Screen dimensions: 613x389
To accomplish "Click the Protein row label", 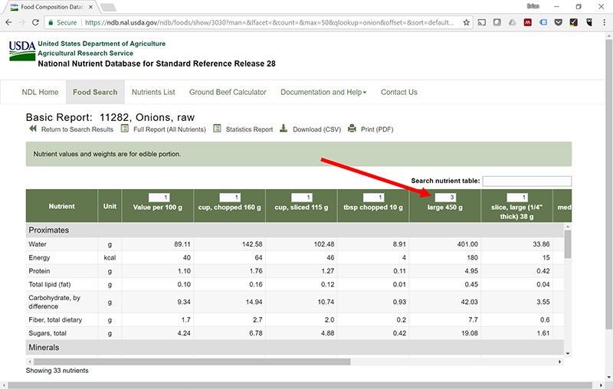I will pyautogui.click(x=39, y=271).
